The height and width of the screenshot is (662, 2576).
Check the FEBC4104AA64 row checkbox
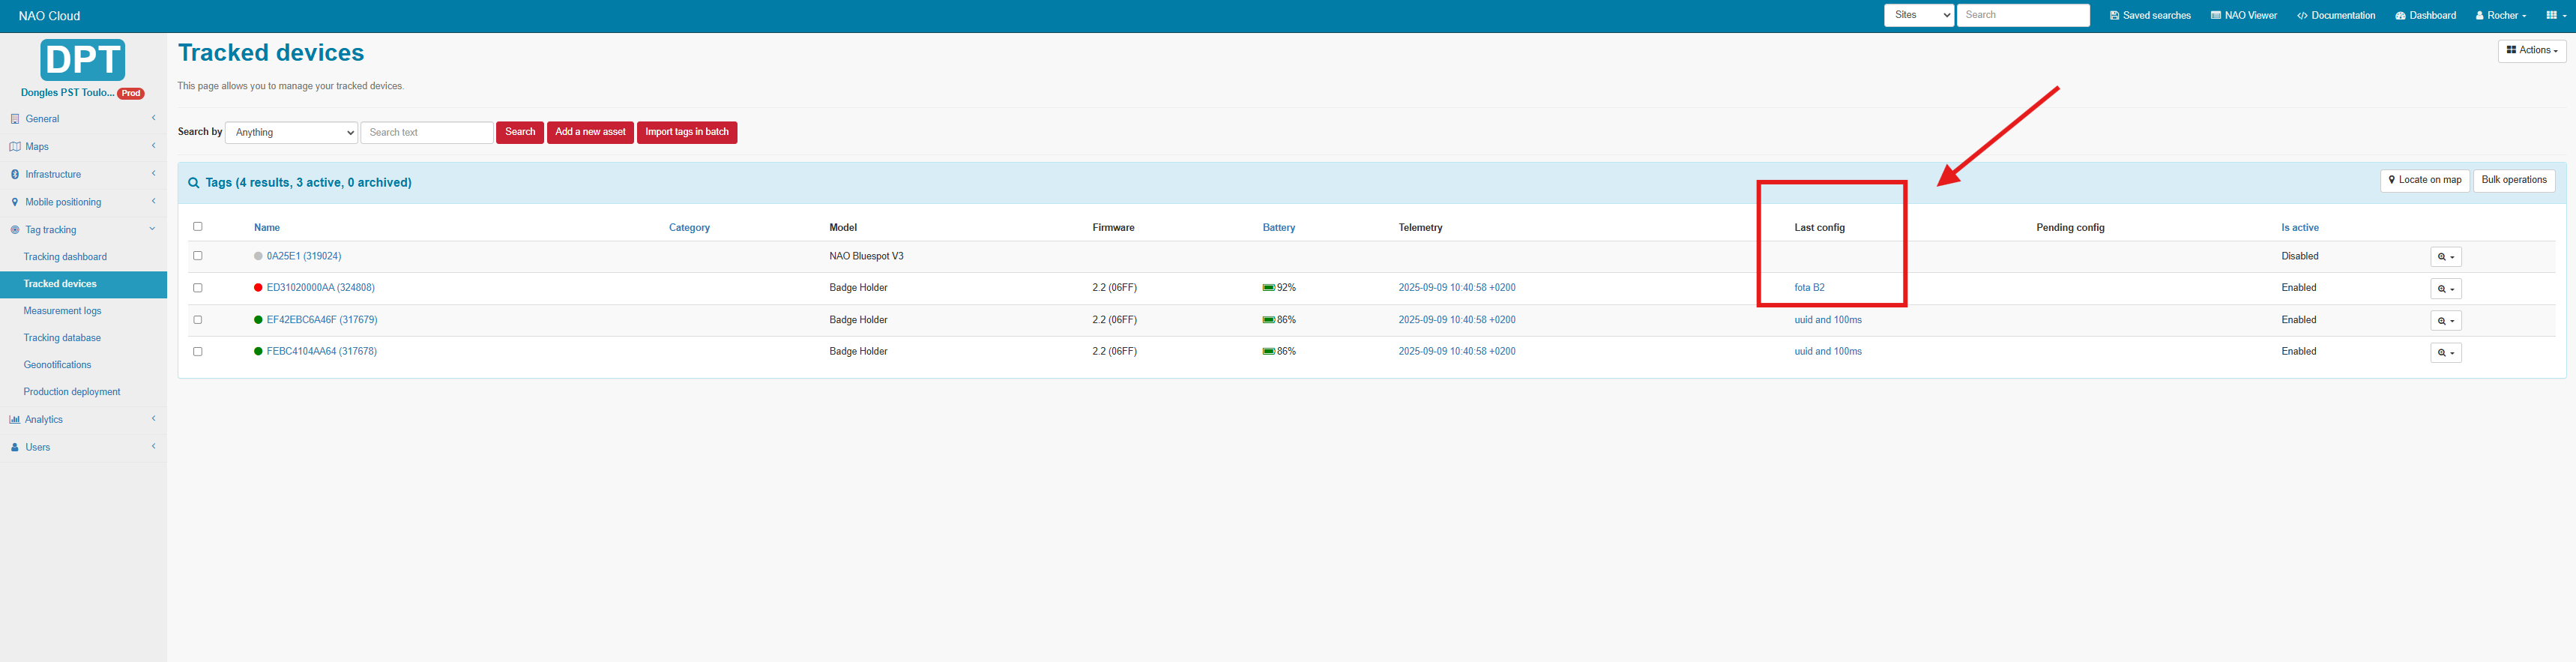point(198,352)
